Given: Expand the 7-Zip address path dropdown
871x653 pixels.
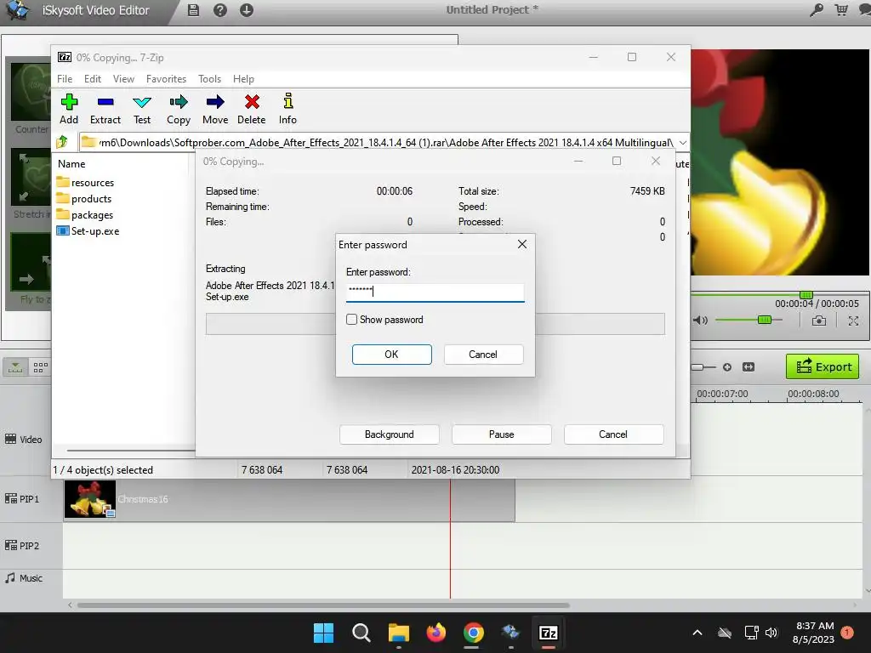Looking at the screenshot, I should coord(683,143).
